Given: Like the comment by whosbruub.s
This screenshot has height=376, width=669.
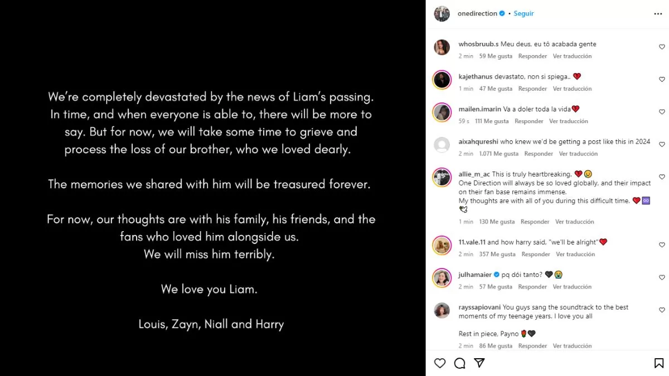Looking at the screenshot, I should click(662, 47).
